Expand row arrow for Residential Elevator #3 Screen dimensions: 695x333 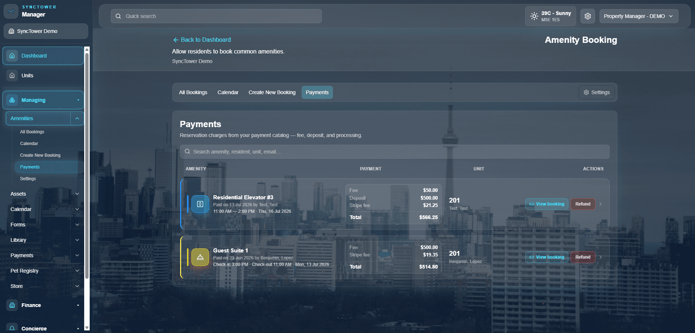coord(601,204)
